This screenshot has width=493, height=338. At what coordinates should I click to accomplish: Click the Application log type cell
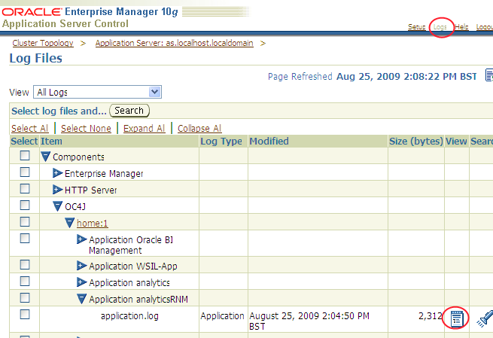[222, 316]
